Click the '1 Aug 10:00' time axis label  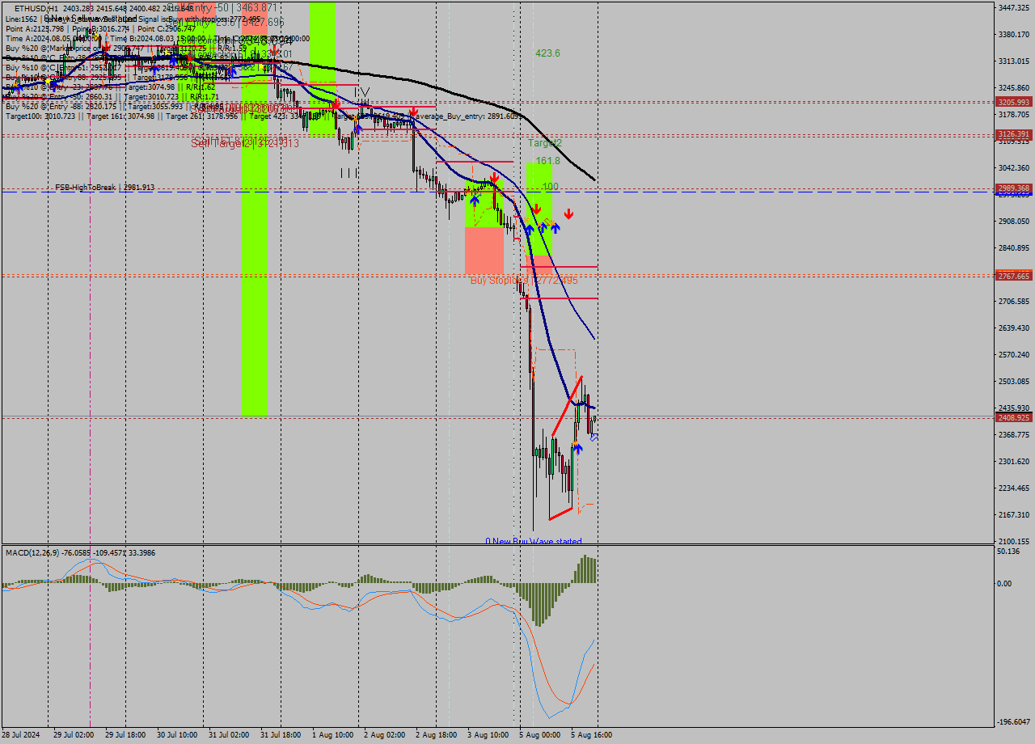(x=332, y=735)
